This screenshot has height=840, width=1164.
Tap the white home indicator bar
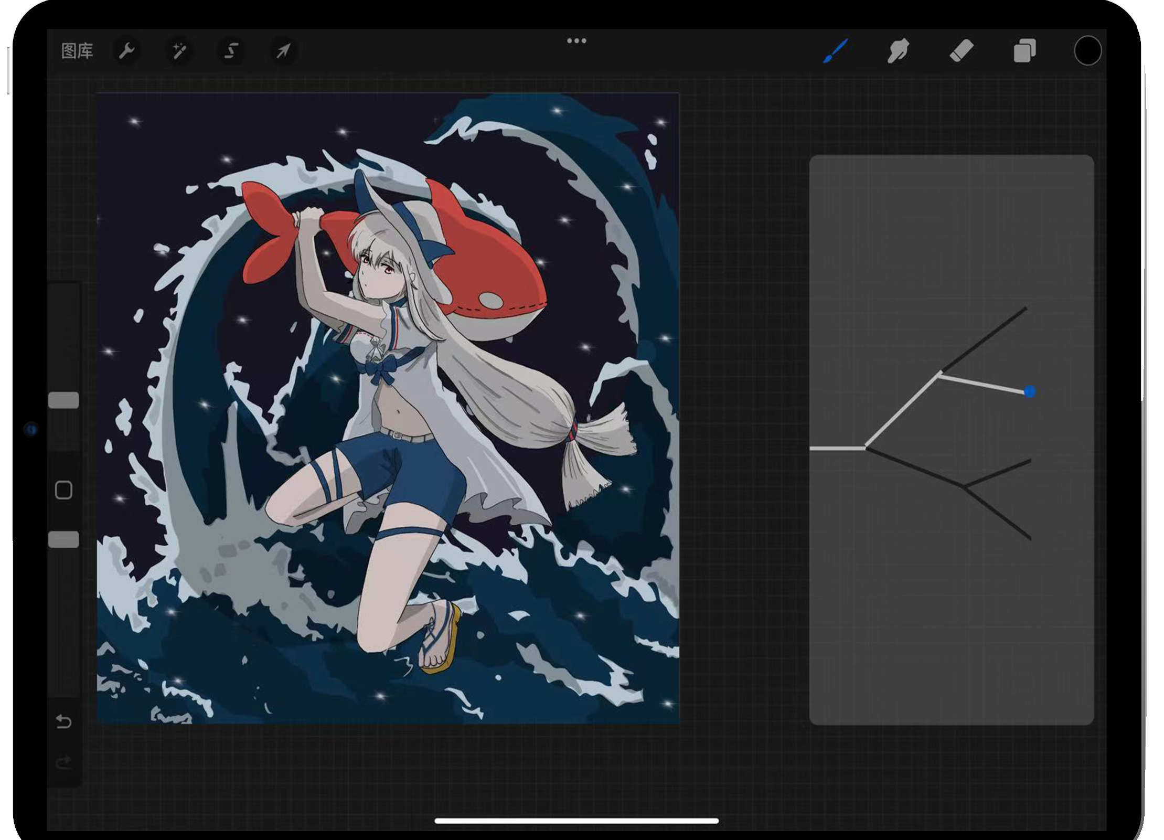click(x=576, y=821)
